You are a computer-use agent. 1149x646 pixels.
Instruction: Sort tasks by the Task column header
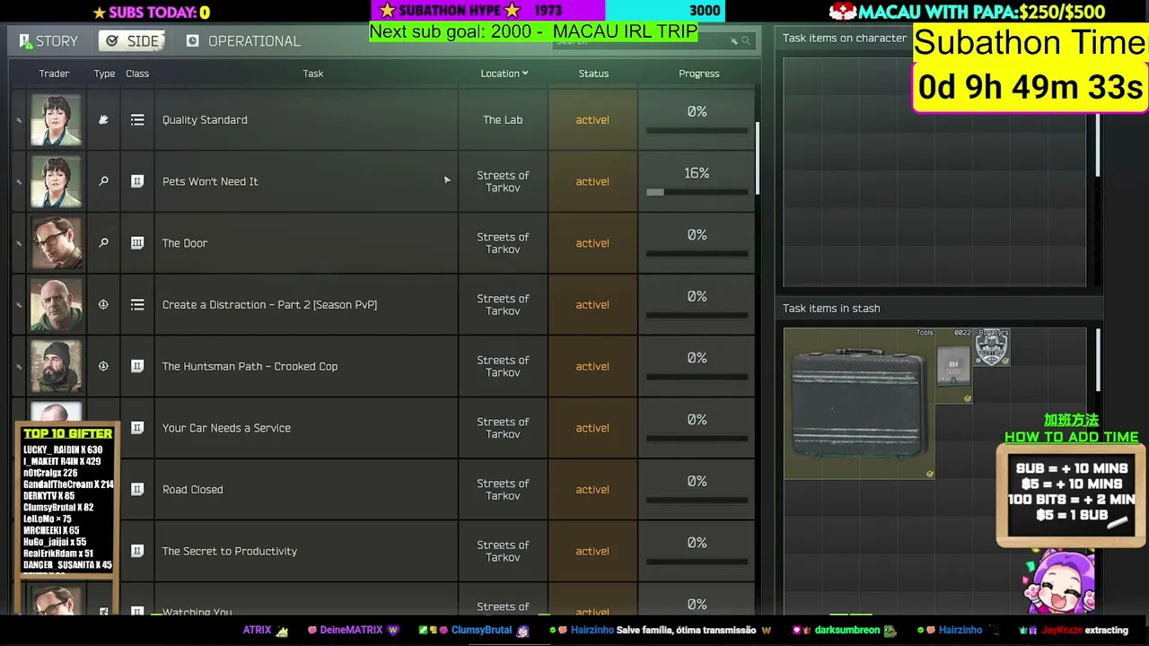(313, 74)
